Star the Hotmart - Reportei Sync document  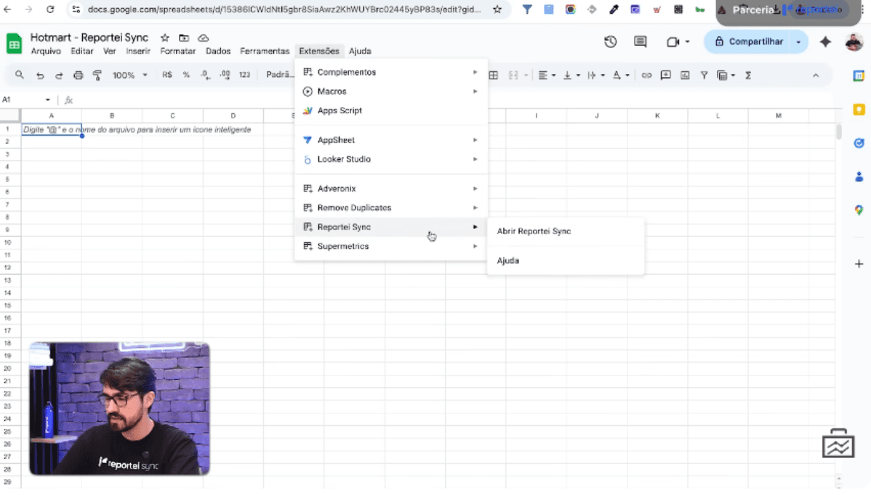pos(165,38)
